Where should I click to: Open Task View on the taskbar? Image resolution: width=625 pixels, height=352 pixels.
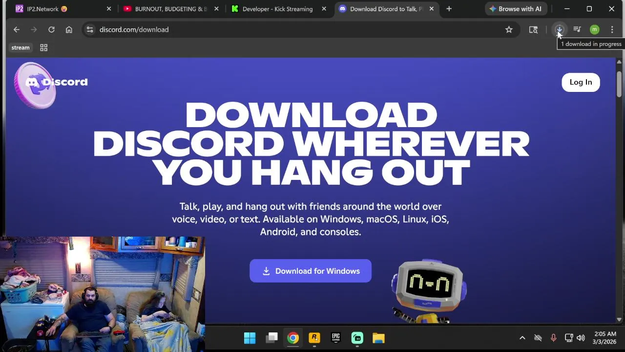pos(271,338)
